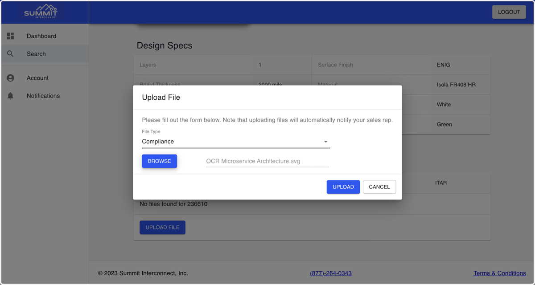Click the Search magnifier icon
This screenshot has height=285, width=535.
pyautogui.click(x=11, y=54)
